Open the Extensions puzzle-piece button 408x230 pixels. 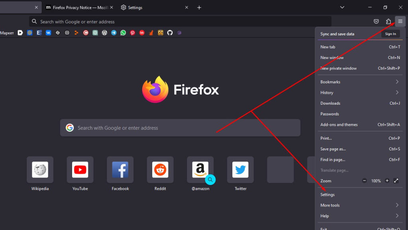pos(388,21)
